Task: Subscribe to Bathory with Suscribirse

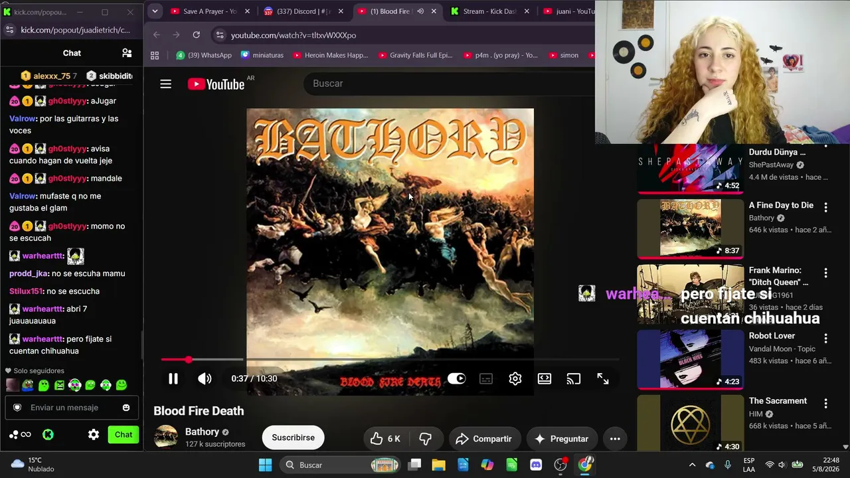Action: (293, 438)
